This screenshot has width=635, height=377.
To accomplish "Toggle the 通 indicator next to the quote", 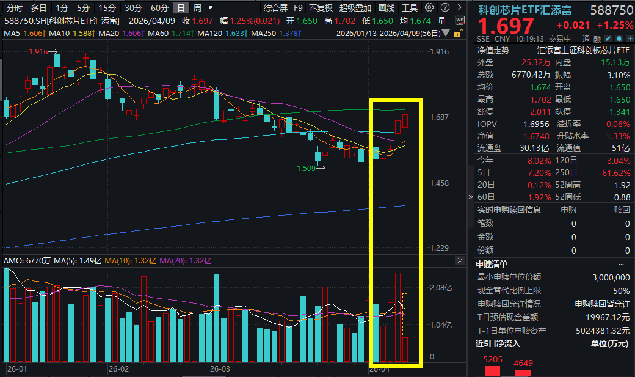I will [x=587, y=38].
